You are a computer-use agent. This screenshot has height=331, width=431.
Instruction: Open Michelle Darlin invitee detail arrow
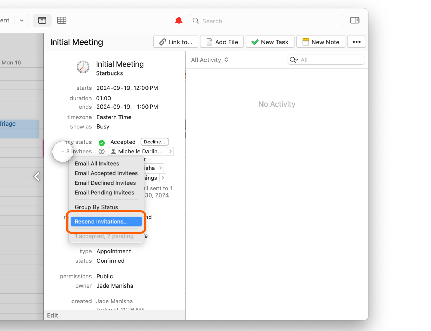point(170,152)
